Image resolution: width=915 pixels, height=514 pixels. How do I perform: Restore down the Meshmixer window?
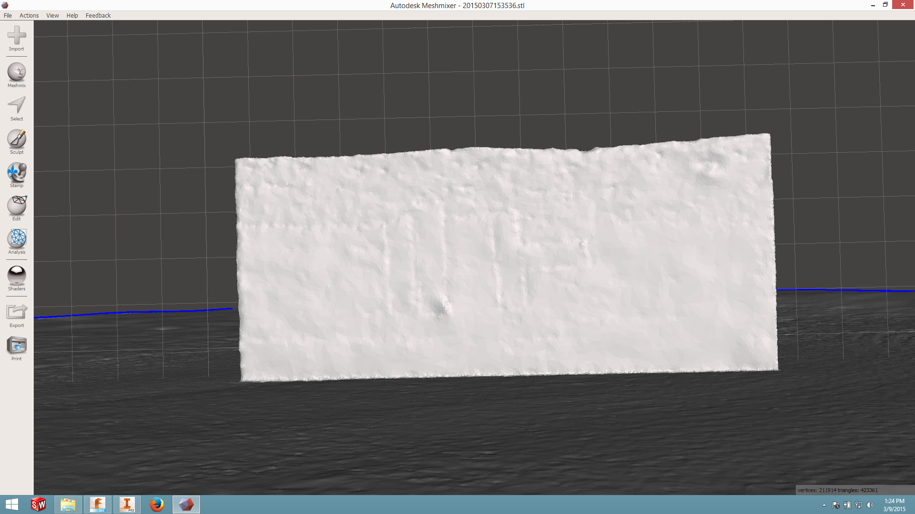coord(885,5)
